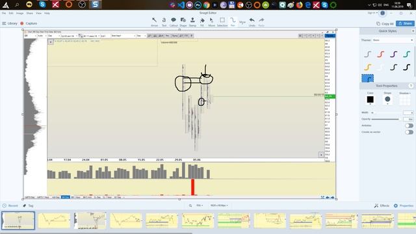The width and height of the screenshot is (416, 234).
Task: Click the Opacity value field
Action: (408, 119)
